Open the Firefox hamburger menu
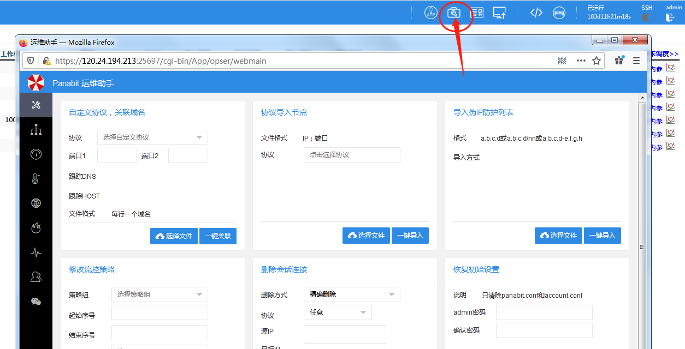The image size is (685, 349). pos(636,61)
